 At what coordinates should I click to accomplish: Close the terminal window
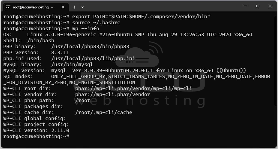pos(270,6)
